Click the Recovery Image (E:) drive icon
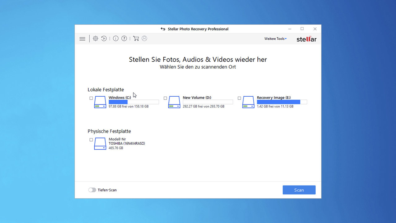 [248, 102]
